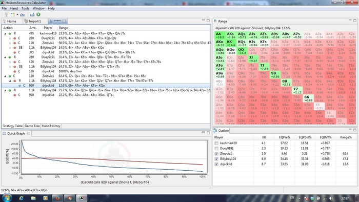Click the new hand toolbar icon
The image size is (359, 202).
point(13,14)
